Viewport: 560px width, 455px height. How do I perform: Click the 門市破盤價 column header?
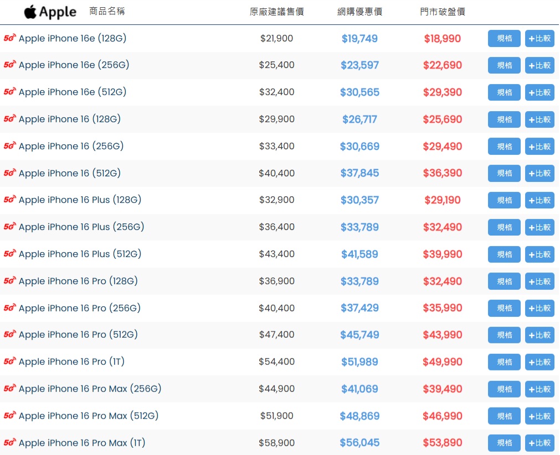(x=443, y=12)
